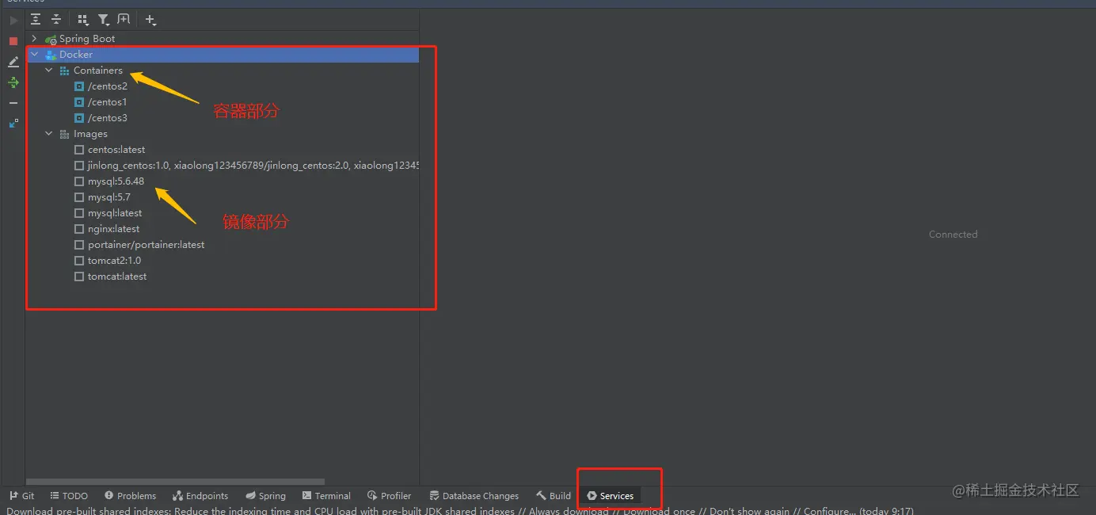Click the mysql:5.6.48 image icon
Viewport: 1096px width, 515px height.
coord(79,181)
